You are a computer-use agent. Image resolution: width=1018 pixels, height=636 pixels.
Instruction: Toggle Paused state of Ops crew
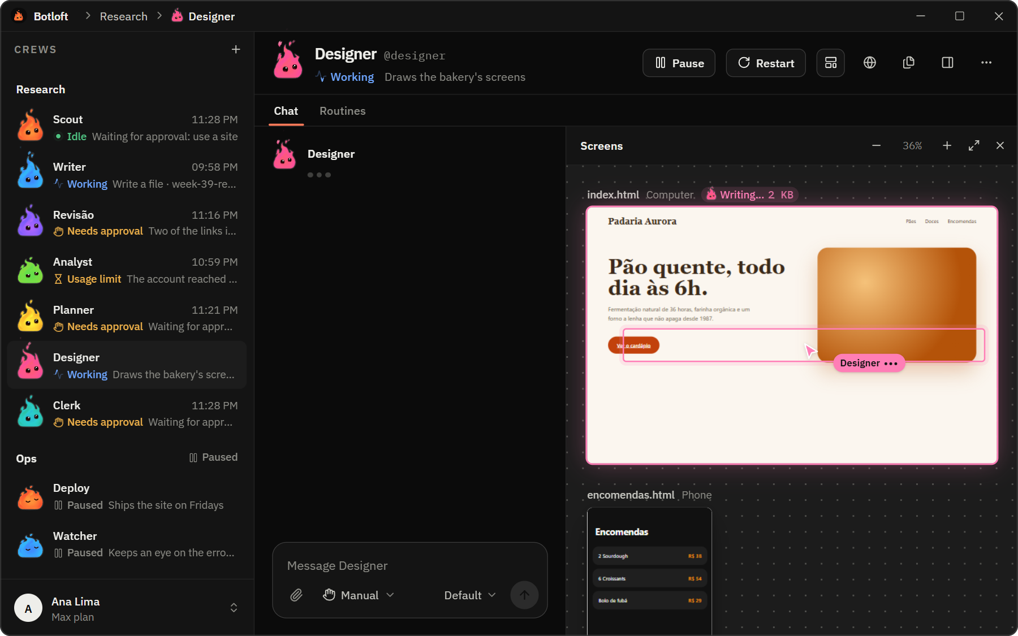(x=213, y=457)
